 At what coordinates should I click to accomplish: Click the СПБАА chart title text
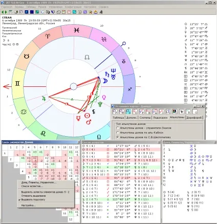(x=7, y=17)
